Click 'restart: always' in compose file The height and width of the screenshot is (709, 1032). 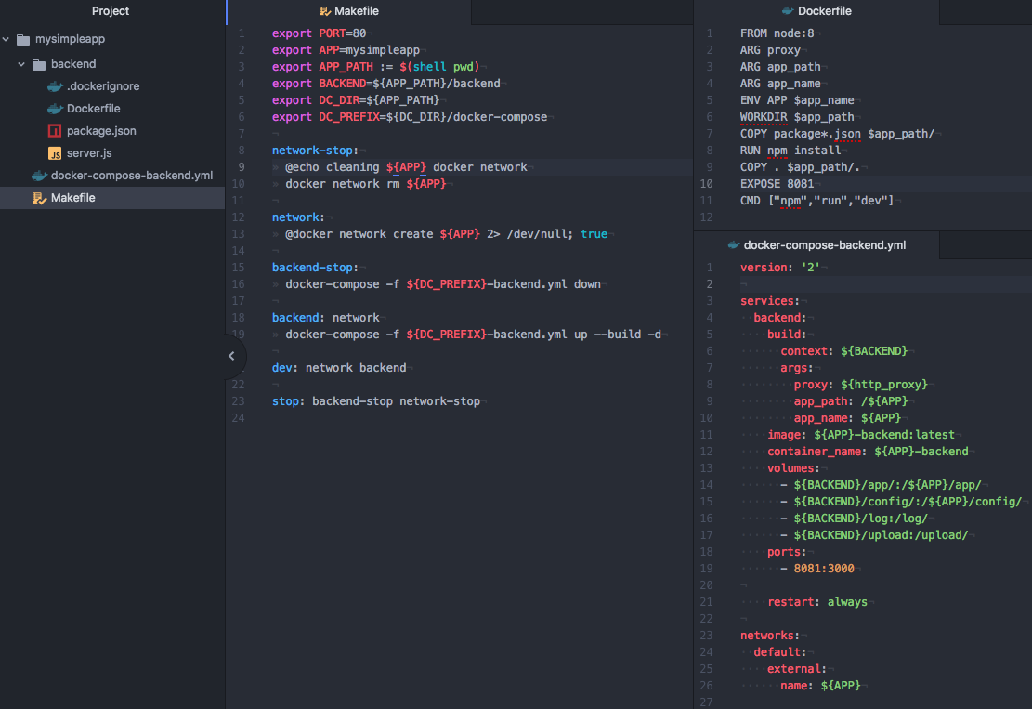point(816,602)
